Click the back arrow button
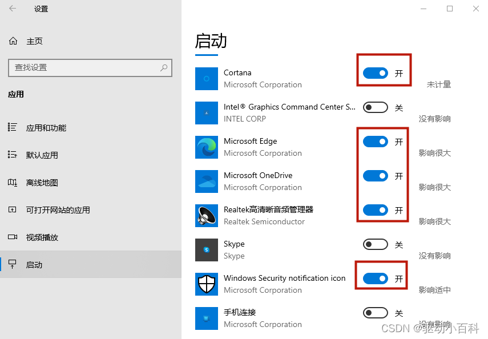 pyautogui.click(x=13, y=9)
